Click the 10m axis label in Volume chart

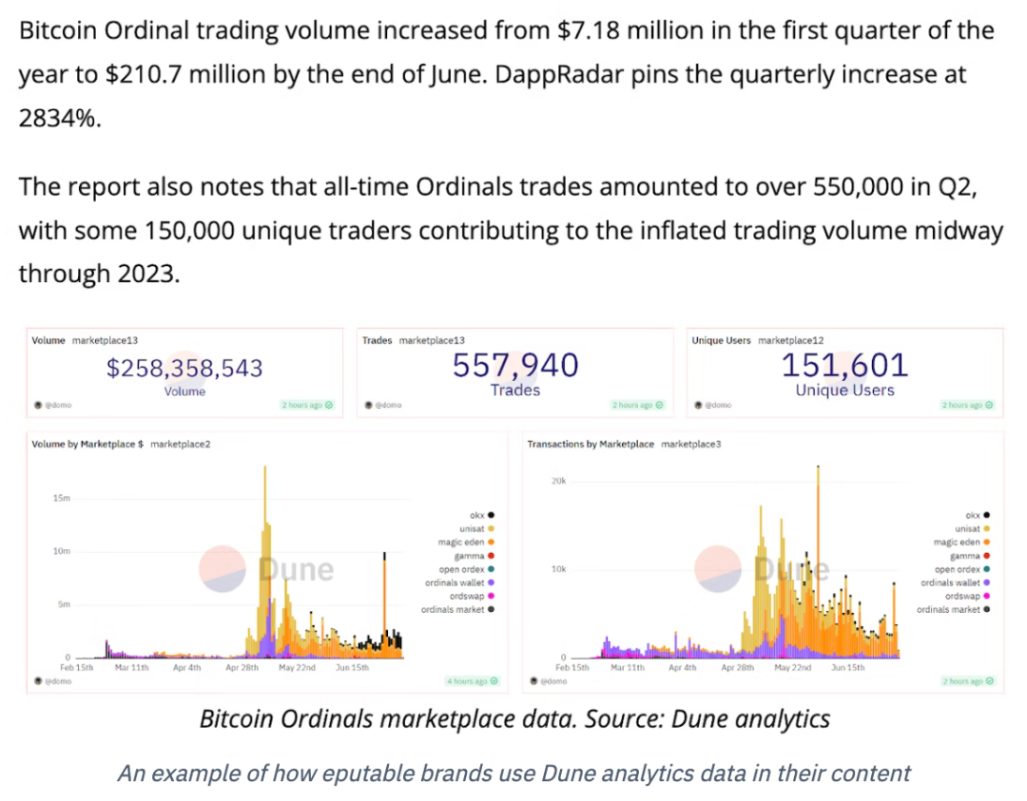(x=62, y=551)
